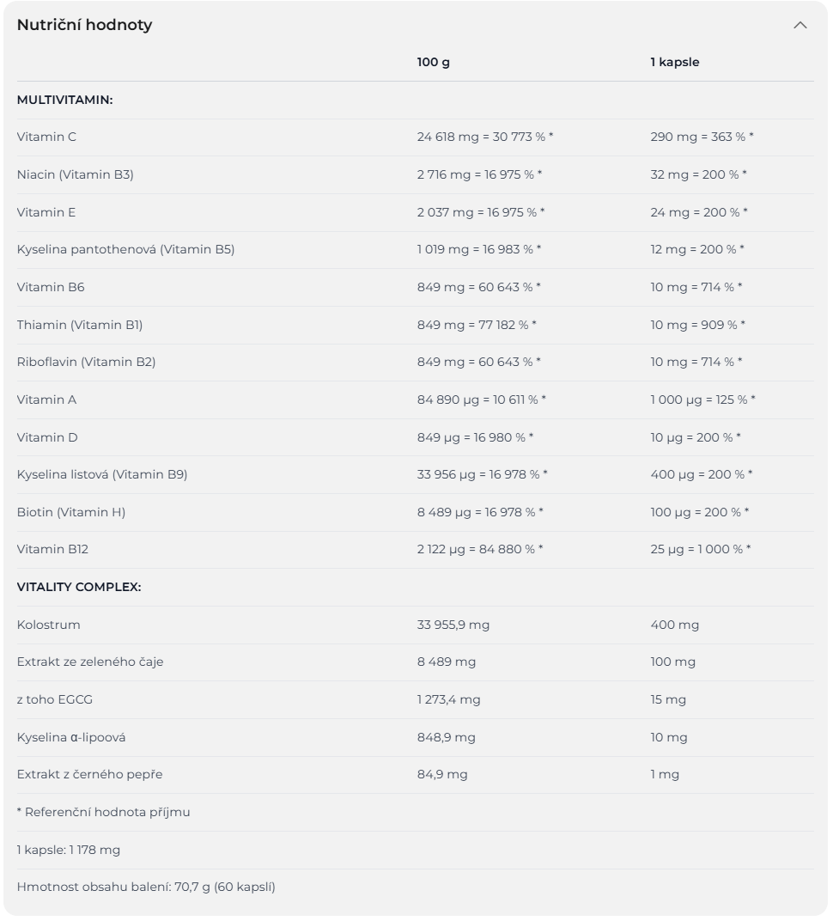Click the Vitamin B12 row label
Viewport: 833px width, 921px height.
point(52,549)
